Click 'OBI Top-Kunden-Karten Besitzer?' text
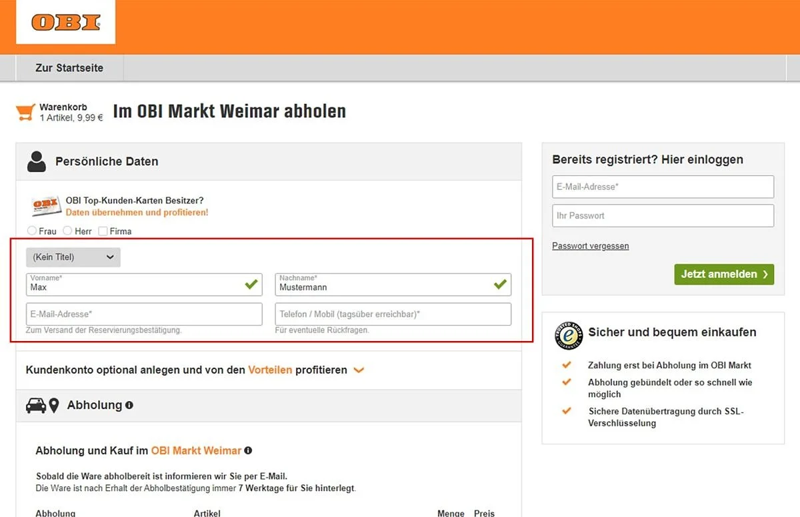Viewport: 800px width, 517px height. click(x=135, y=201)
